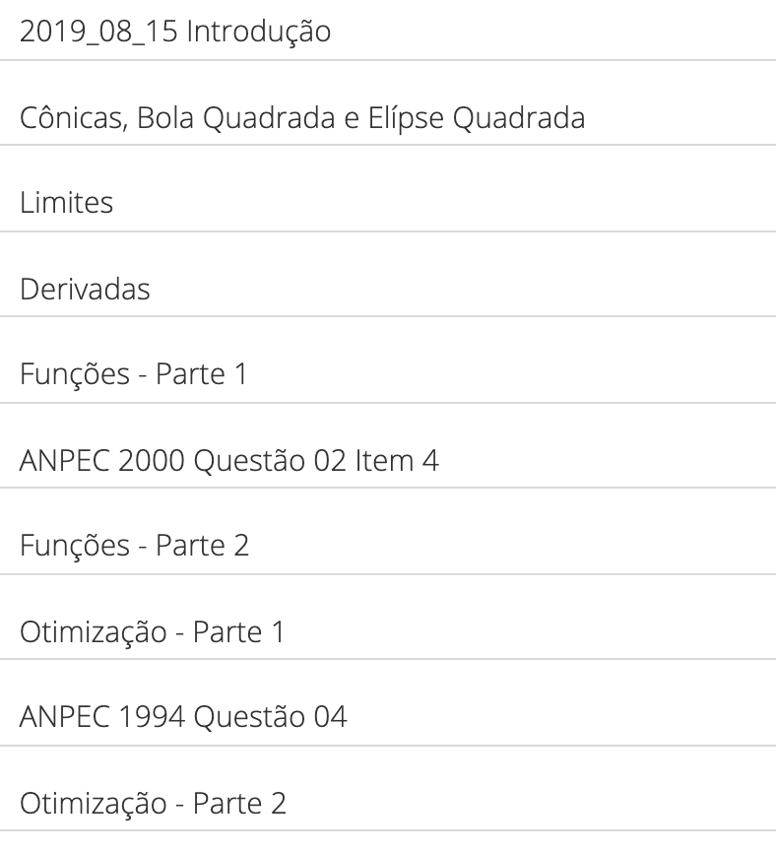This screenshot has height=853, width=776.
Task: Open ANPEC 2000 Questão 02 Item 4
Action: click(388, 460)
